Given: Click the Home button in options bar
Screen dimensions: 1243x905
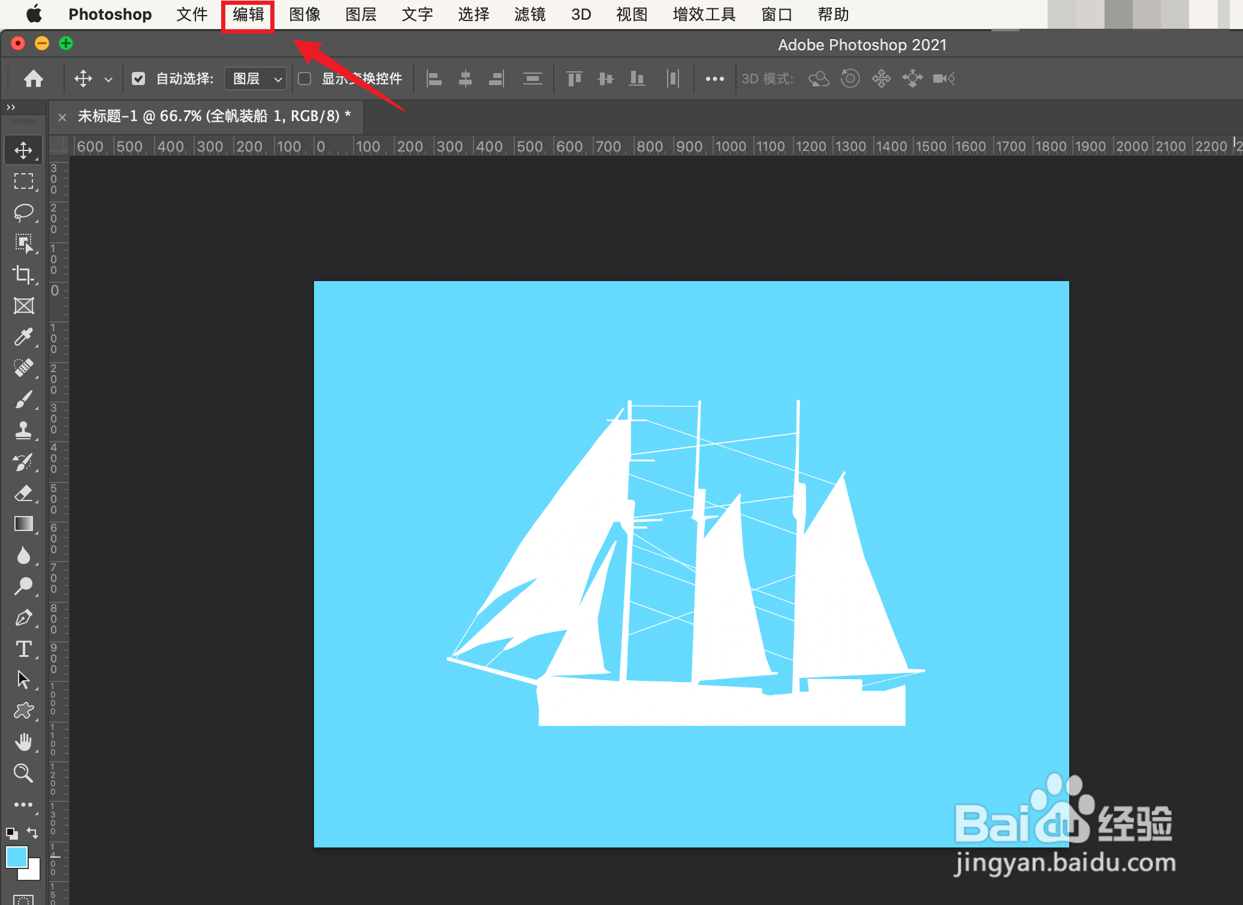Looking at the screenshot, I should click(34, 79).
